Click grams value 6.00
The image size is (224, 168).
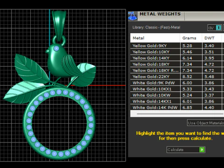click(187, 83)
